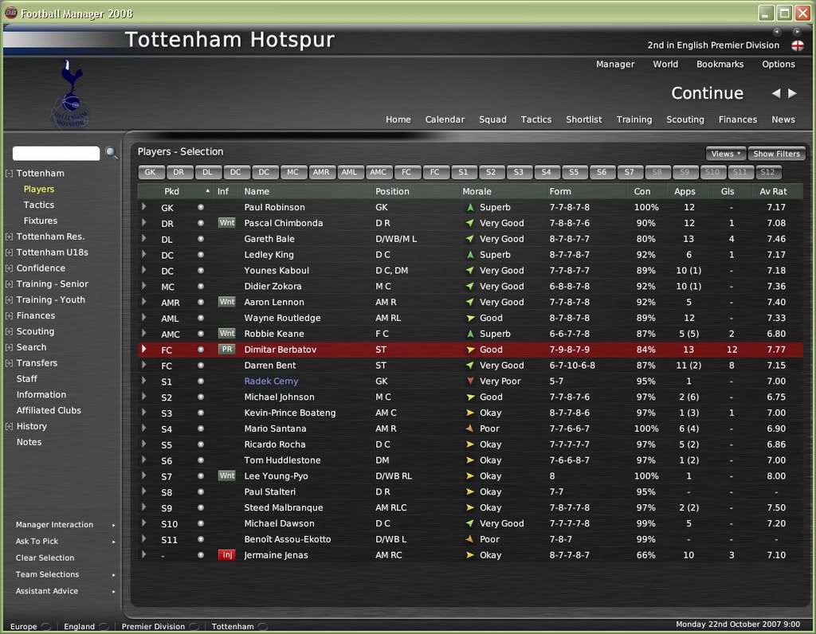Click Wayne Routledge's Good morale arrow
Viewport: 816px width, 634px height.
pyautogui.click(x=470, y=318)
